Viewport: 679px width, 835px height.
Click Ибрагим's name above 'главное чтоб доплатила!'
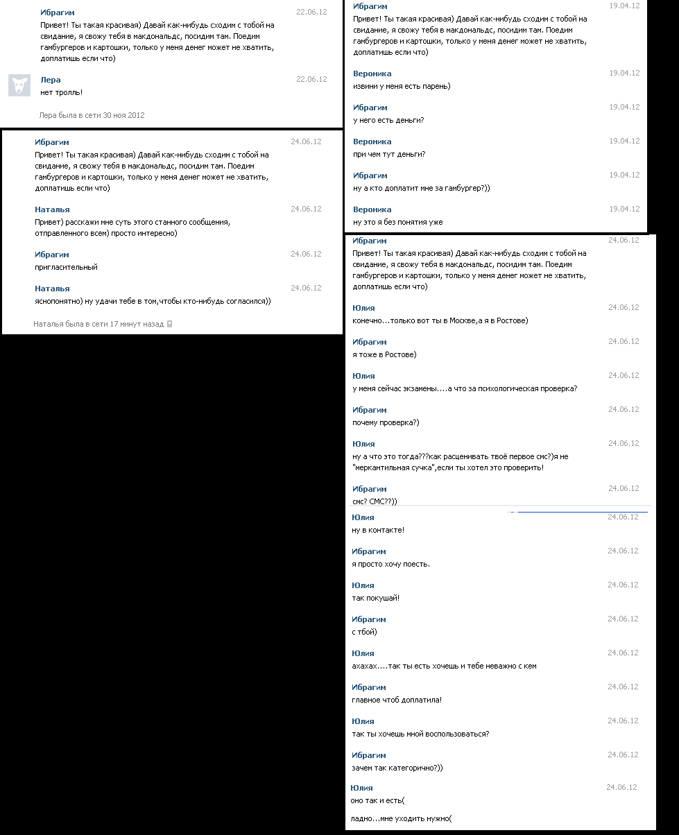368,687
